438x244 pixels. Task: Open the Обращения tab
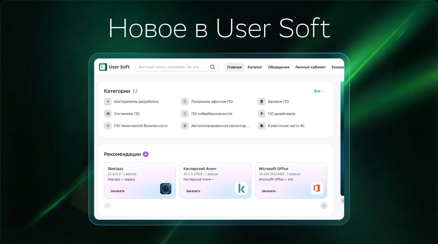[x=279, y=67]
